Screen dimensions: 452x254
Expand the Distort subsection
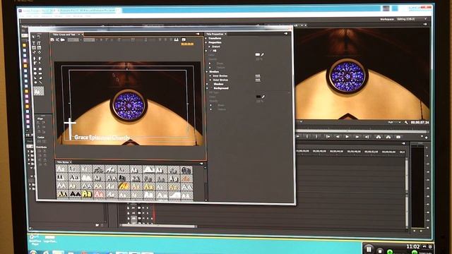pyautogui.click(x=210, y=47)
